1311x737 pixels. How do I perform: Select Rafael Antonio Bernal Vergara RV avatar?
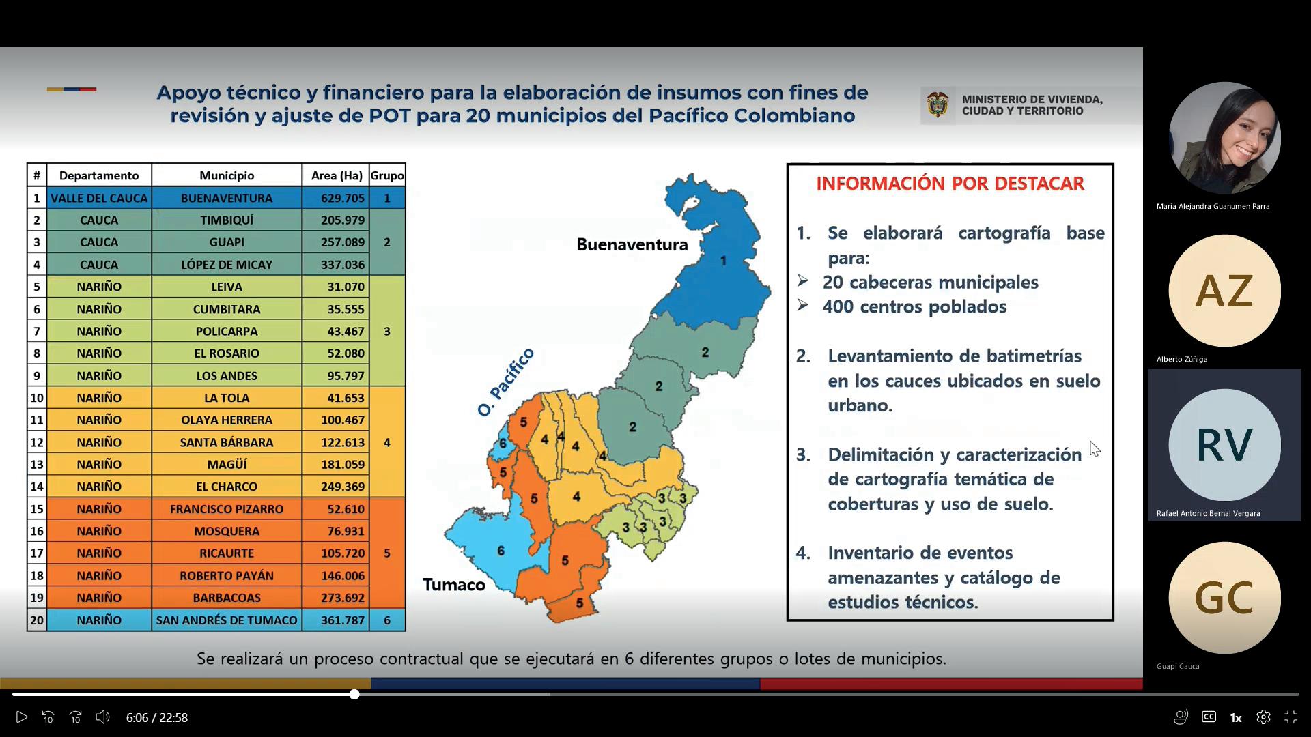coord(1224,445)
